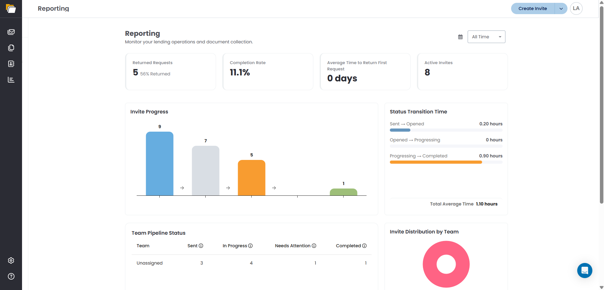Open the help question mark icon
604x290 pixels.
tap(11, 276)
